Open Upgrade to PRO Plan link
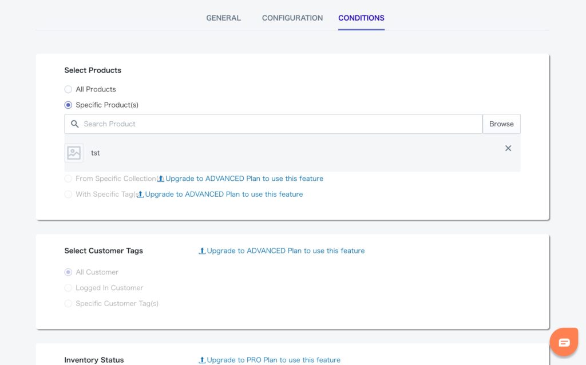This screenshot has width=586, height=365. pyautogui.click(x=274, y=360)
